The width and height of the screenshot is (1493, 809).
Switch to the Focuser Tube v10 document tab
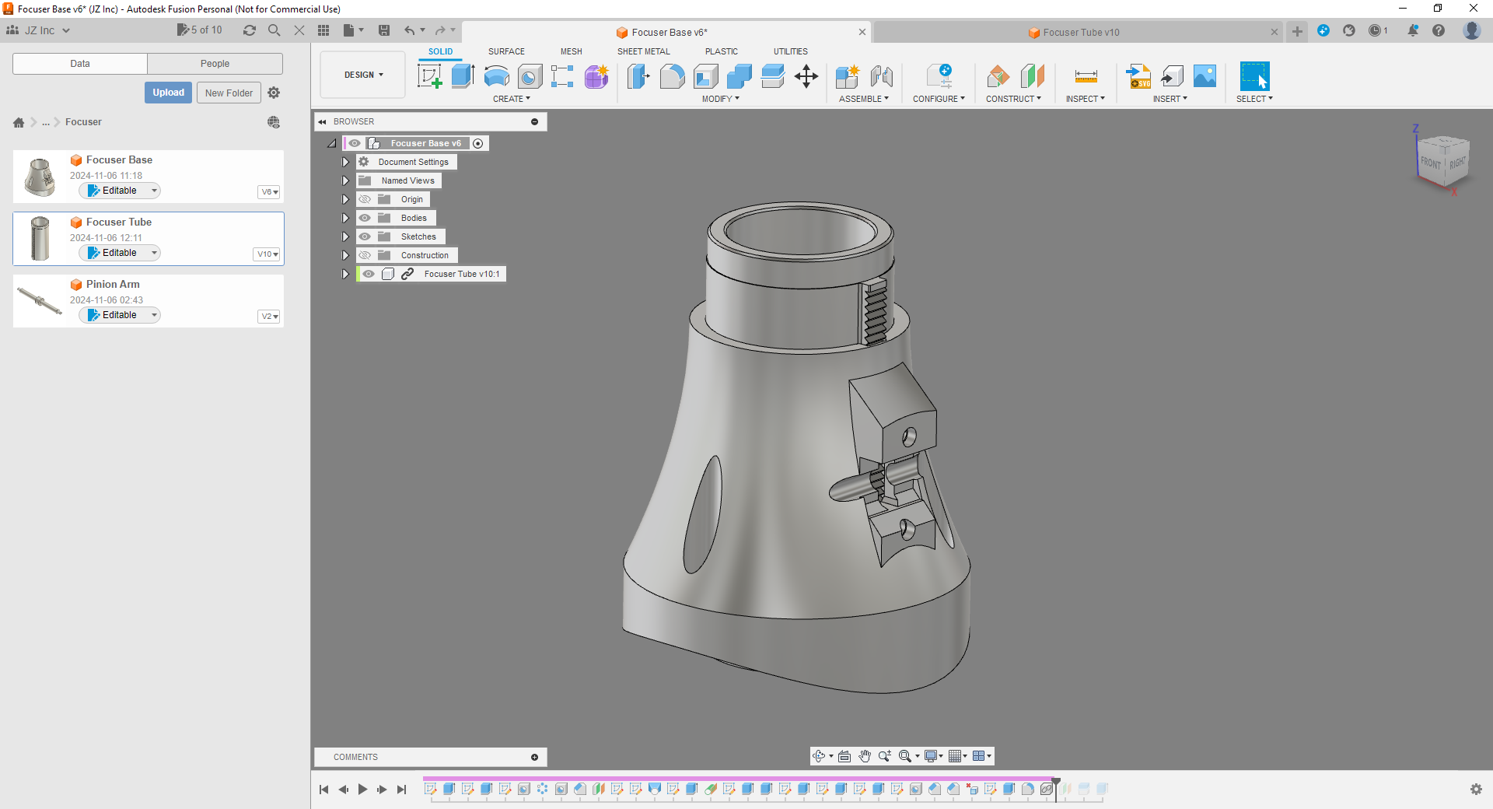[1080, 32]
